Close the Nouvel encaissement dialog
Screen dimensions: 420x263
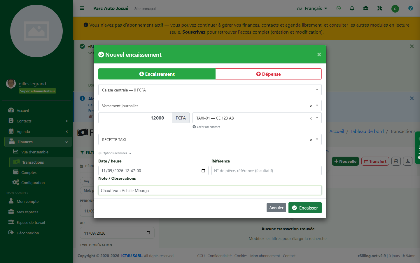(x=319, y=54)
